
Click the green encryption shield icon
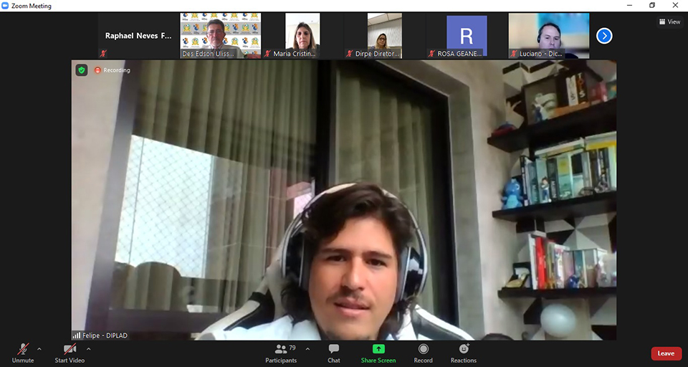pos(82,70)
